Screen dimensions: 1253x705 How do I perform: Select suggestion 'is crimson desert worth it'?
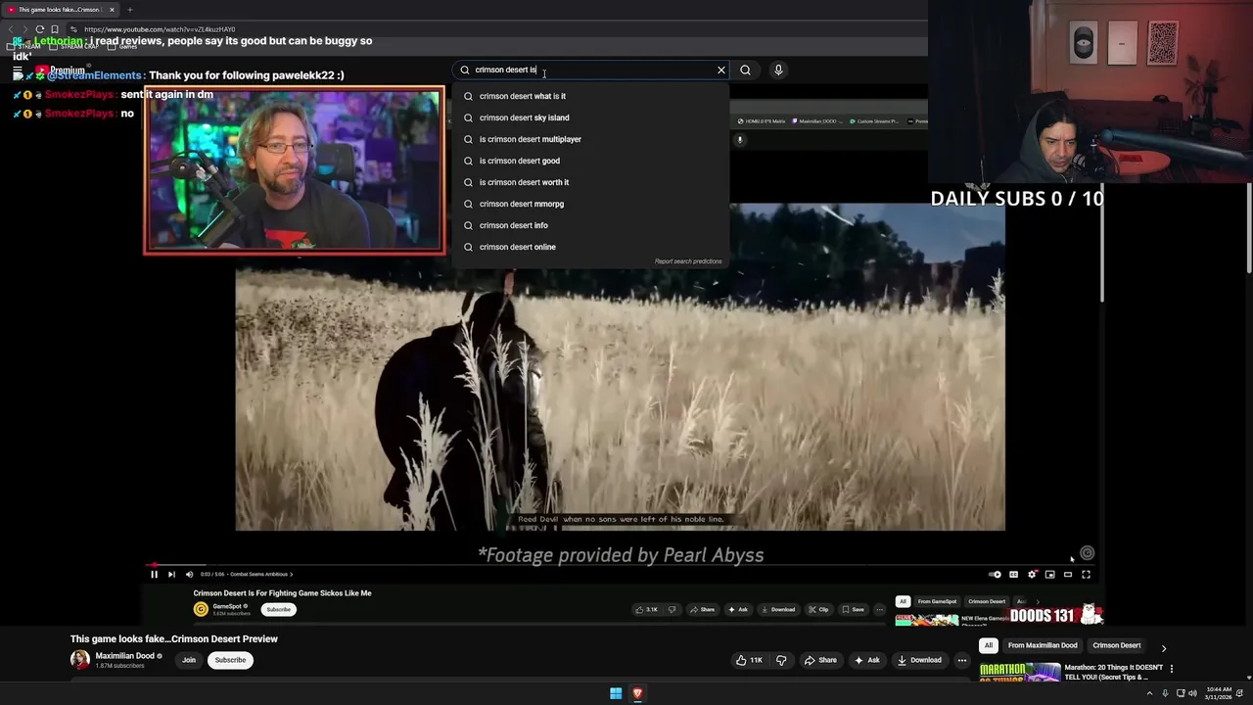[x=590, y=182]
